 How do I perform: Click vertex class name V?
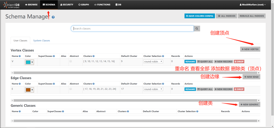coord(13,61)
